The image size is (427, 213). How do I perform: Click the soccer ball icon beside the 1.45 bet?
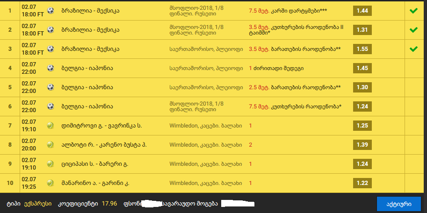coord(51,68)
